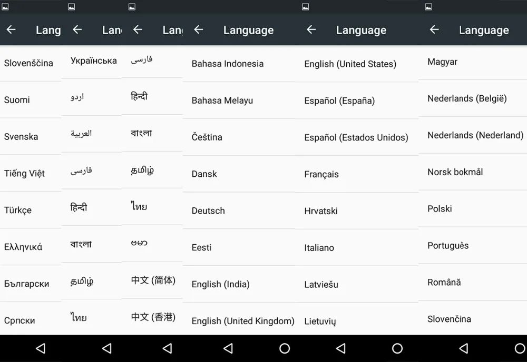Choose Svenska from the list
The height and width of the screenshot is (362, 527).
(31, 137)
